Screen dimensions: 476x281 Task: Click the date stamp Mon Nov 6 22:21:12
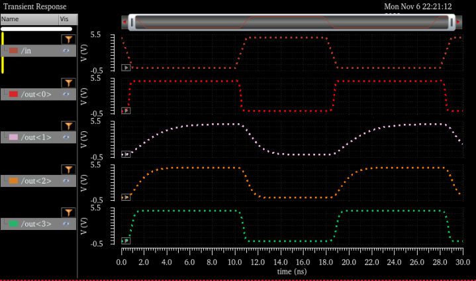418,7
